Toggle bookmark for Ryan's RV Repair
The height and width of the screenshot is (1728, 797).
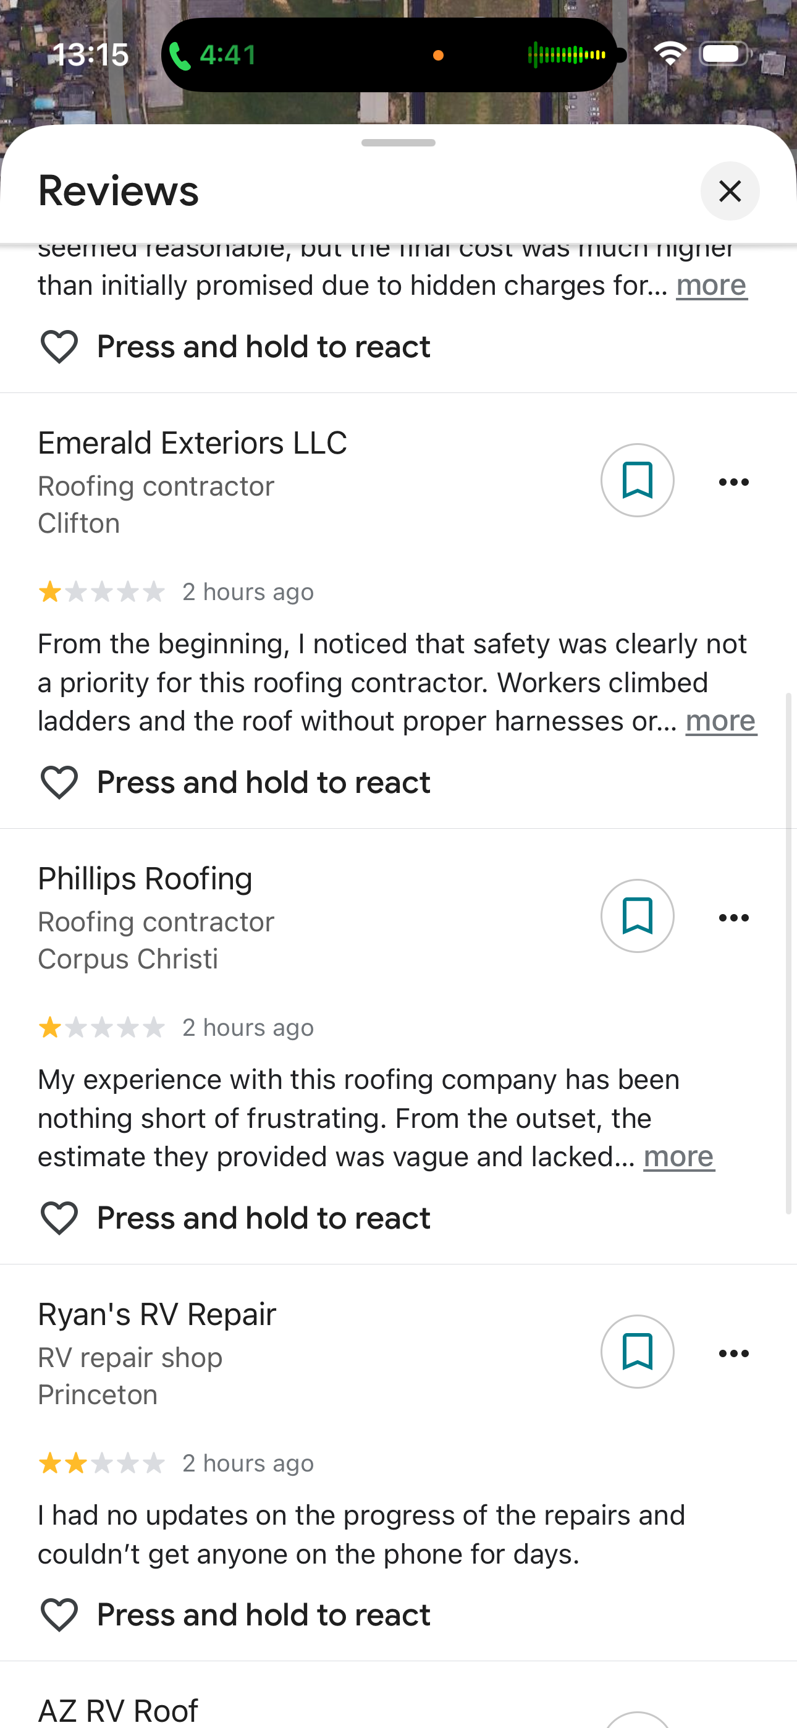(636, 1351)
